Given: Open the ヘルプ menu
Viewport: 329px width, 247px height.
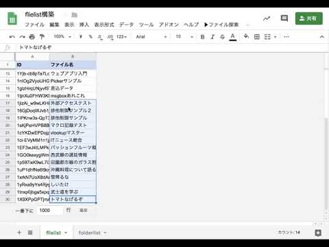Looking at the screenshot, I should tap(191, 25).
